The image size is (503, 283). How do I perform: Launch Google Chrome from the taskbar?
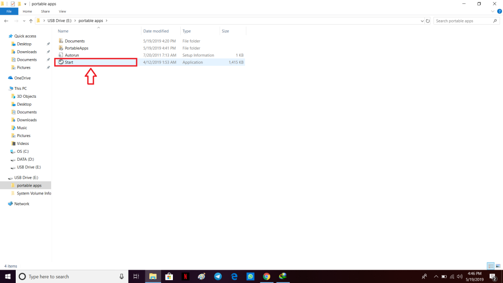pyautogui.click(x=267, y=276)
